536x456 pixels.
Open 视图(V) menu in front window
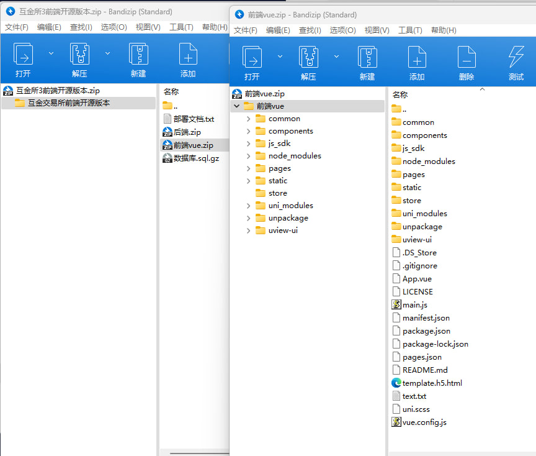coord(377,30)
